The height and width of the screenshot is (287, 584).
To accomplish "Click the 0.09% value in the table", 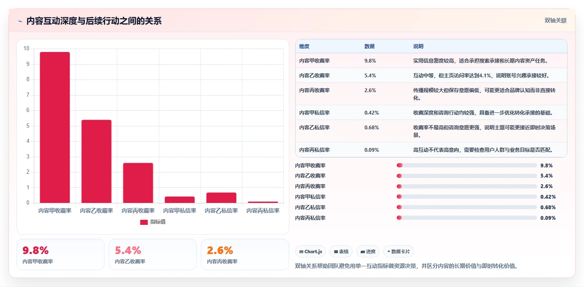I will point(371,150).
